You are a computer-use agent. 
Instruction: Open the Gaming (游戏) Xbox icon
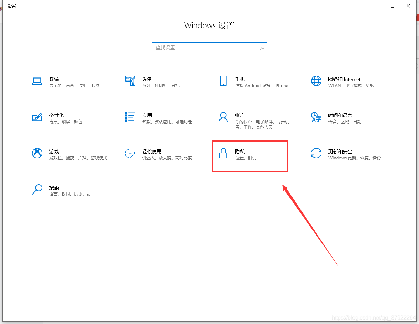coord(37,153)
